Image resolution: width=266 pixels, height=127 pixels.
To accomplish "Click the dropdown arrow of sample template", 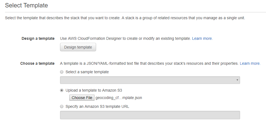I will (237, 80).
